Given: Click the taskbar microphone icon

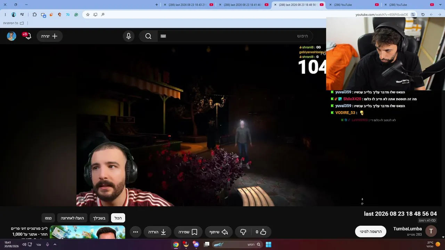Looking at the screenshot, I should point(47,244).
